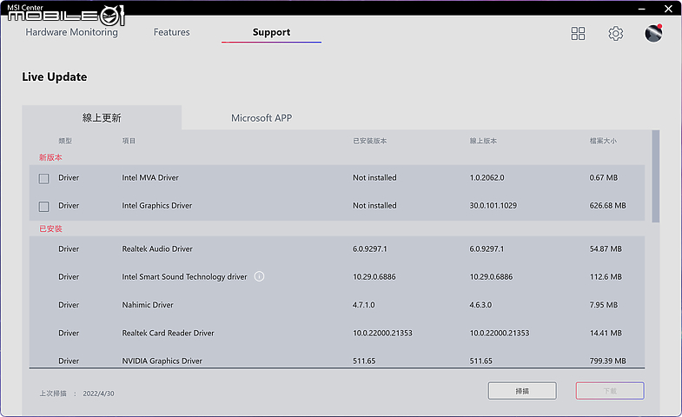Click the driver list vertical scrollbar

(655, 176)
